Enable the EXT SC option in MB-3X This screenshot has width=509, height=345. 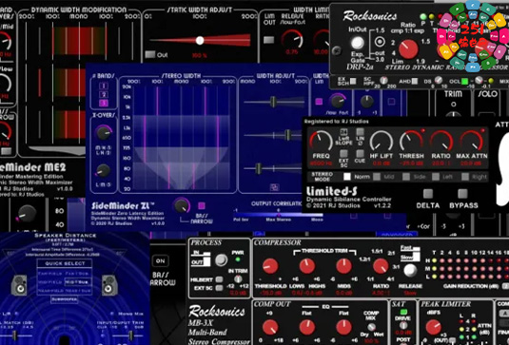pos(220,288)
